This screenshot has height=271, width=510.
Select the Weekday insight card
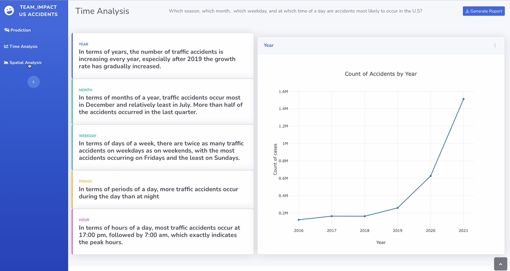[163, 147]
